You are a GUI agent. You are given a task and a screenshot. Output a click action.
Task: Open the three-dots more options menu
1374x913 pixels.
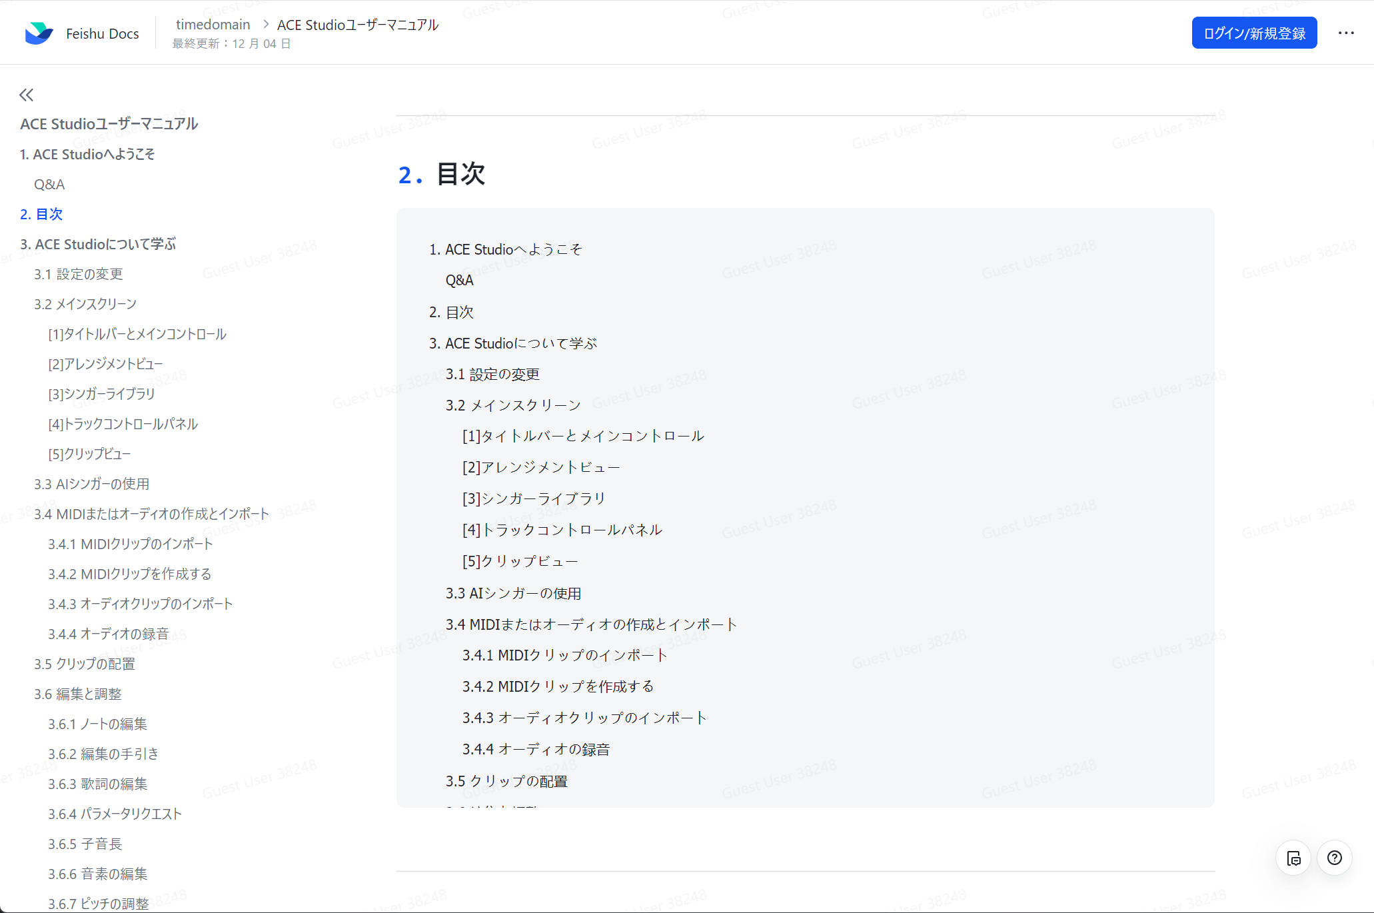coord(1346,33)
